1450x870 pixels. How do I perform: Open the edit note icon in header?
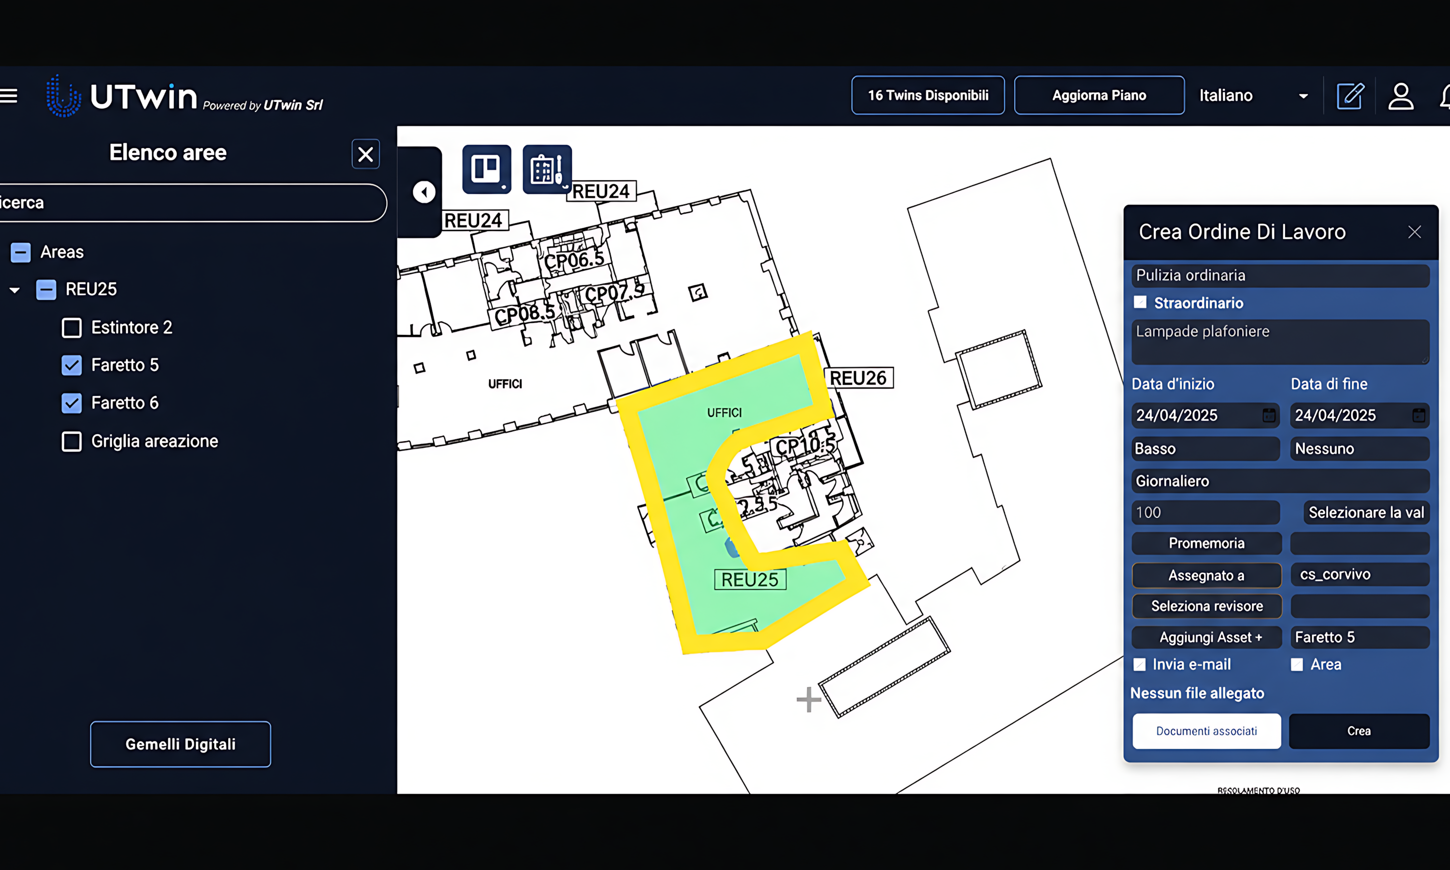tap(1350, 96)
